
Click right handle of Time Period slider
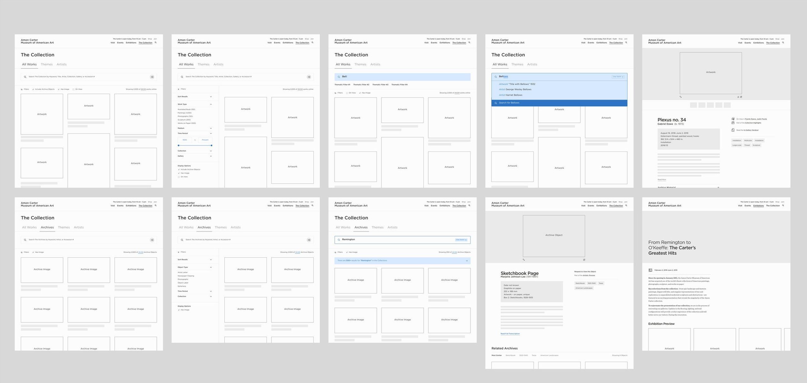click(x=211, y=145)
